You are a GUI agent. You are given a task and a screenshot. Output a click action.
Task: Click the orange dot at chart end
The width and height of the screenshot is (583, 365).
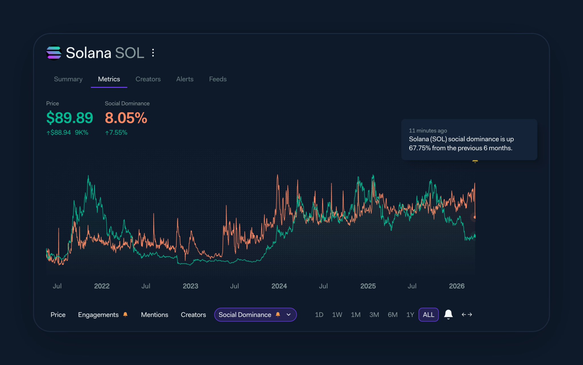[474, 217]
